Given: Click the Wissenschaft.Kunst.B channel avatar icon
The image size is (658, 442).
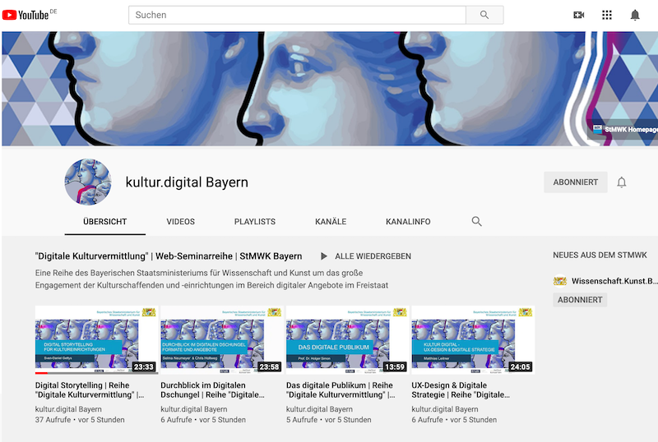Looking at the screenshot, I should [x=560, y=281].
